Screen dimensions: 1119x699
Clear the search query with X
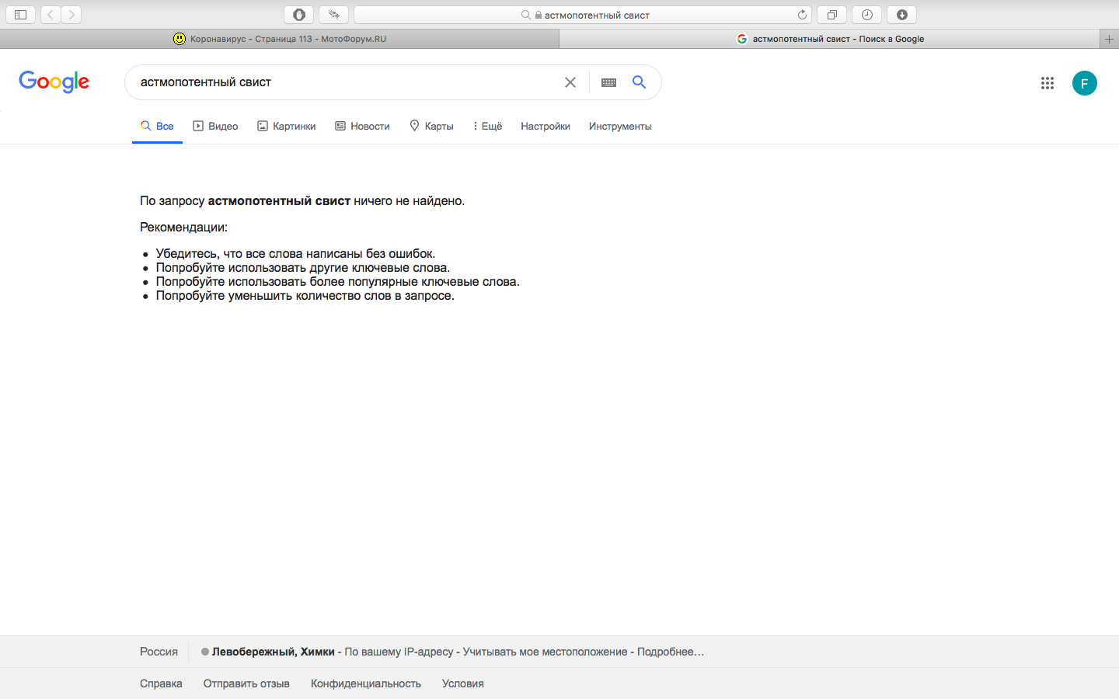tap(570, 82)
